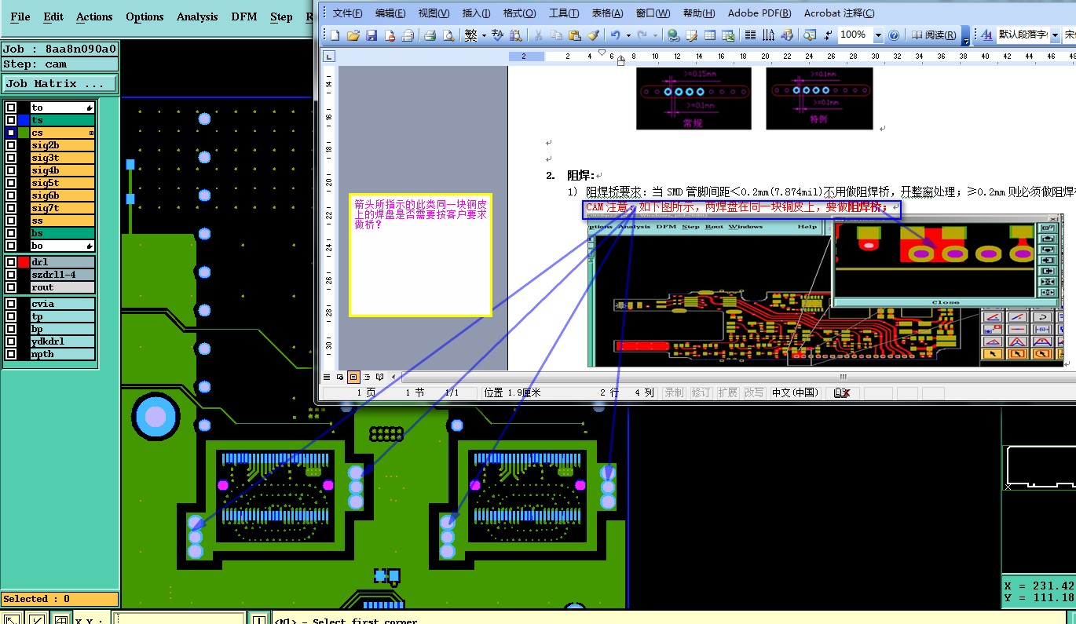Click the 录制 record macro status indicator

(x=674, y=392)
